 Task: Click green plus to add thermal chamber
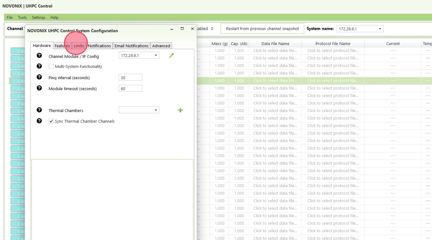click(x=180, y=110)
